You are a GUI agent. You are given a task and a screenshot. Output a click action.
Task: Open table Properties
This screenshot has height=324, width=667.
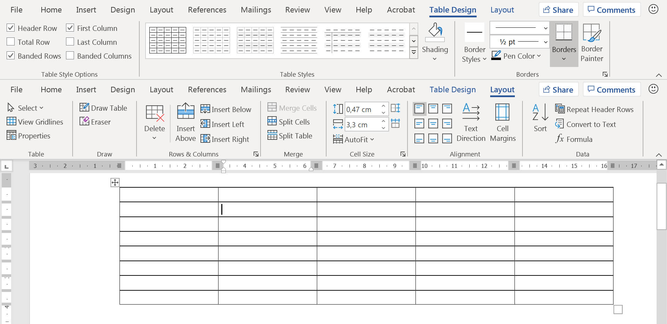(x=28, y=136)
